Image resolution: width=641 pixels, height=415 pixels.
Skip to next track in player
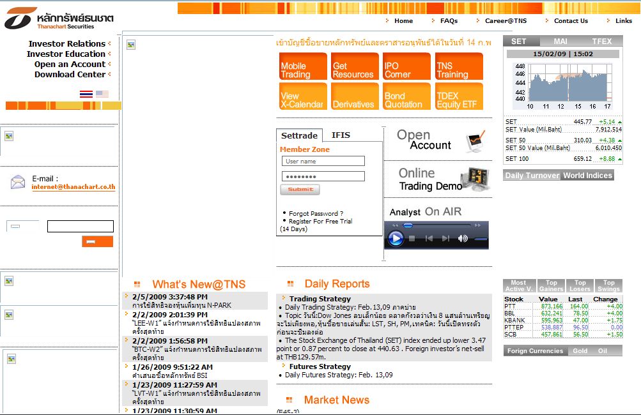pos(445,238)
